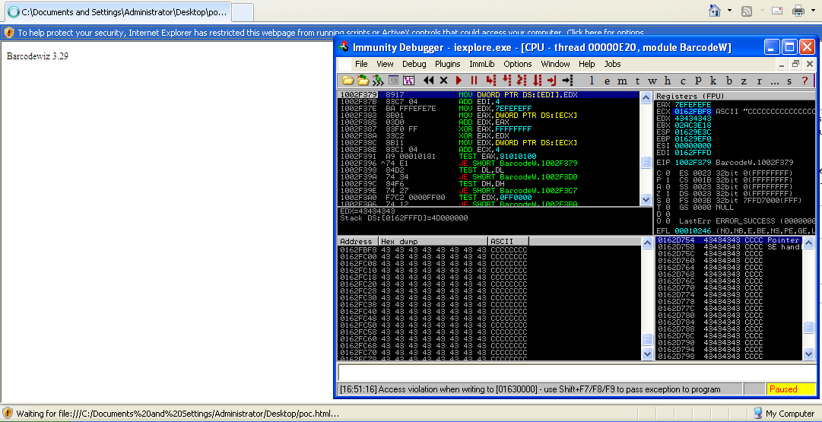This screenshot has width=822, height=422.
Task: Click the ASCII column header
Action: (508, 241)
